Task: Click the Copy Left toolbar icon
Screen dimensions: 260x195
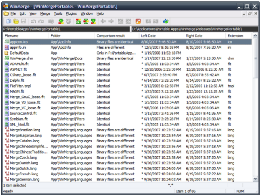Action: click(111, 21)
